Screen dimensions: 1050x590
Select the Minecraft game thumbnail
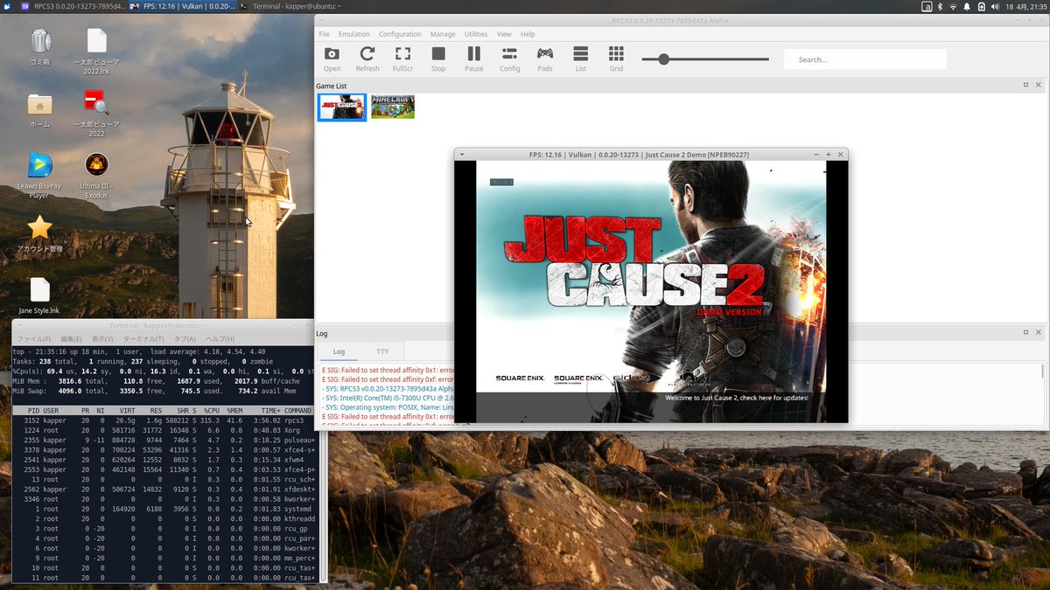393,107
